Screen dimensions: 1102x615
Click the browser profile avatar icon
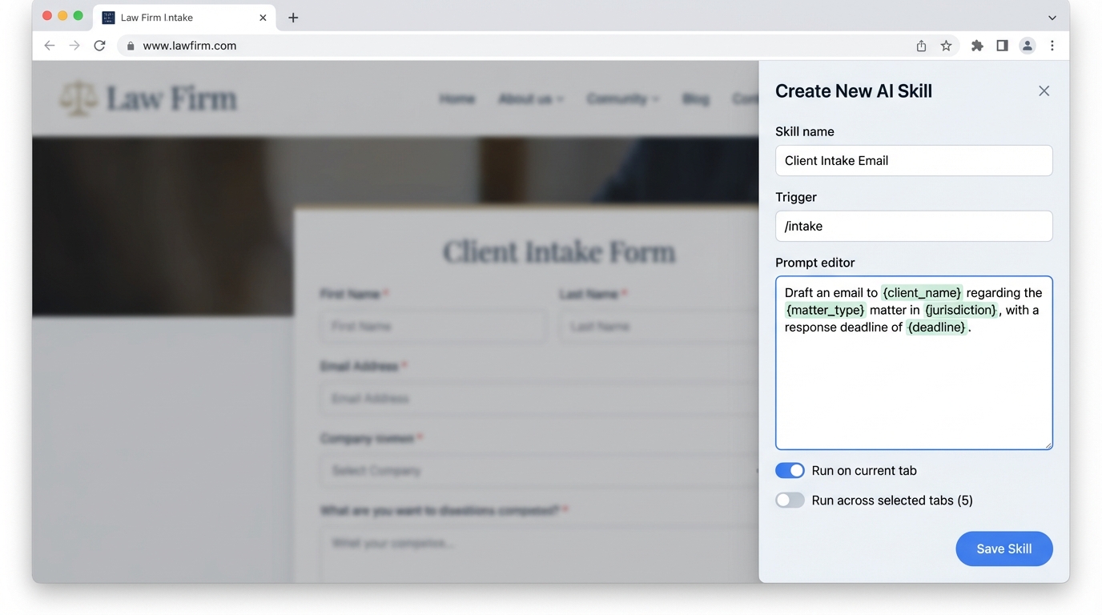point(1027,46)
